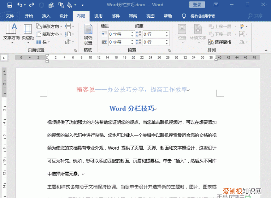Viewport: 271px width, 198px height.
Task: Open ribbon display options icon
Action: tap(216, 5)
